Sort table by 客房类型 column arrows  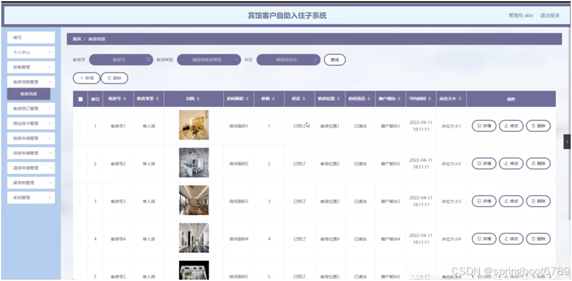[157, 98]
